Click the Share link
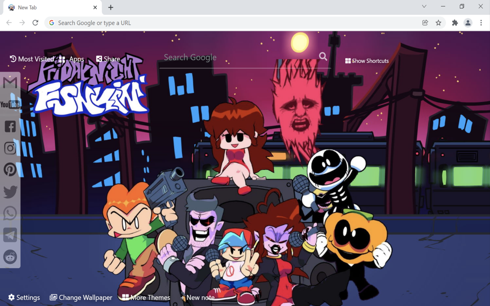This screenshot has width=490, height=306. tap(108, 59)
